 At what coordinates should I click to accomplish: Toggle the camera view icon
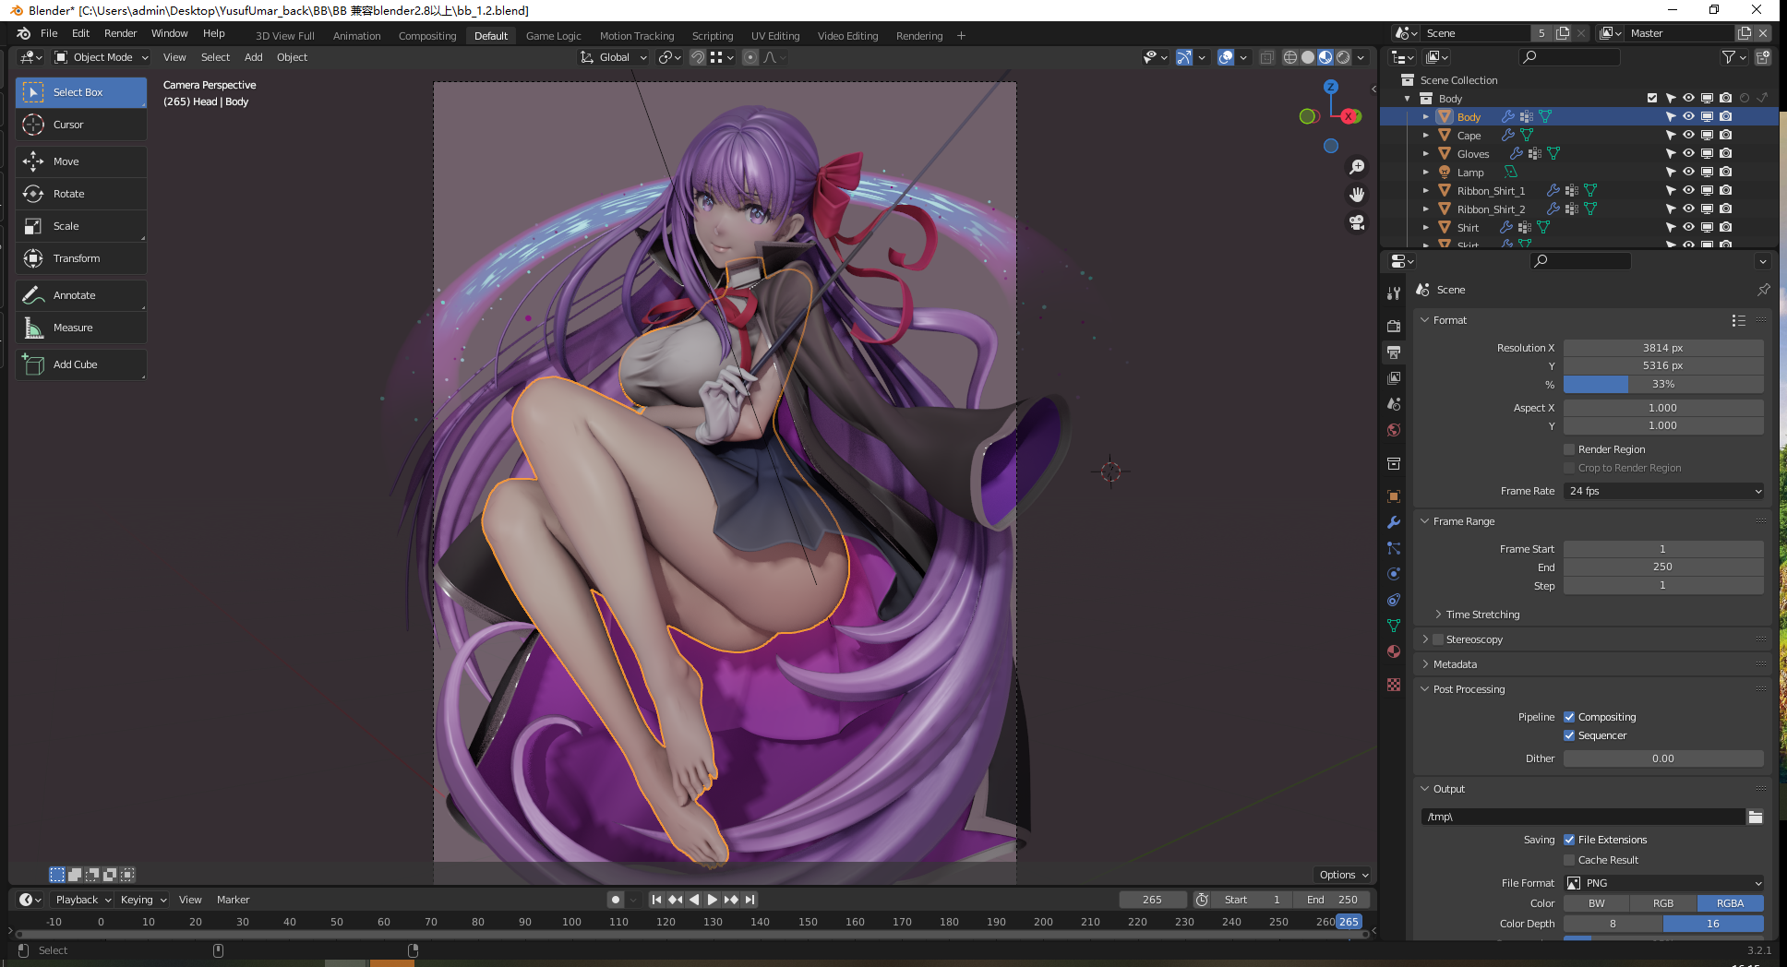[x=1357, y=222]
